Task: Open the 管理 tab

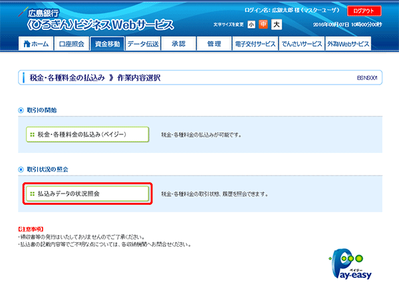Action: click(214, 44)
